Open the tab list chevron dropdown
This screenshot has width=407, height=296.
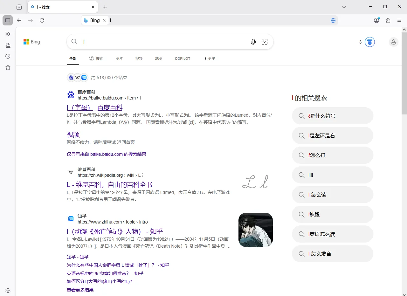[x=344, y=7]
